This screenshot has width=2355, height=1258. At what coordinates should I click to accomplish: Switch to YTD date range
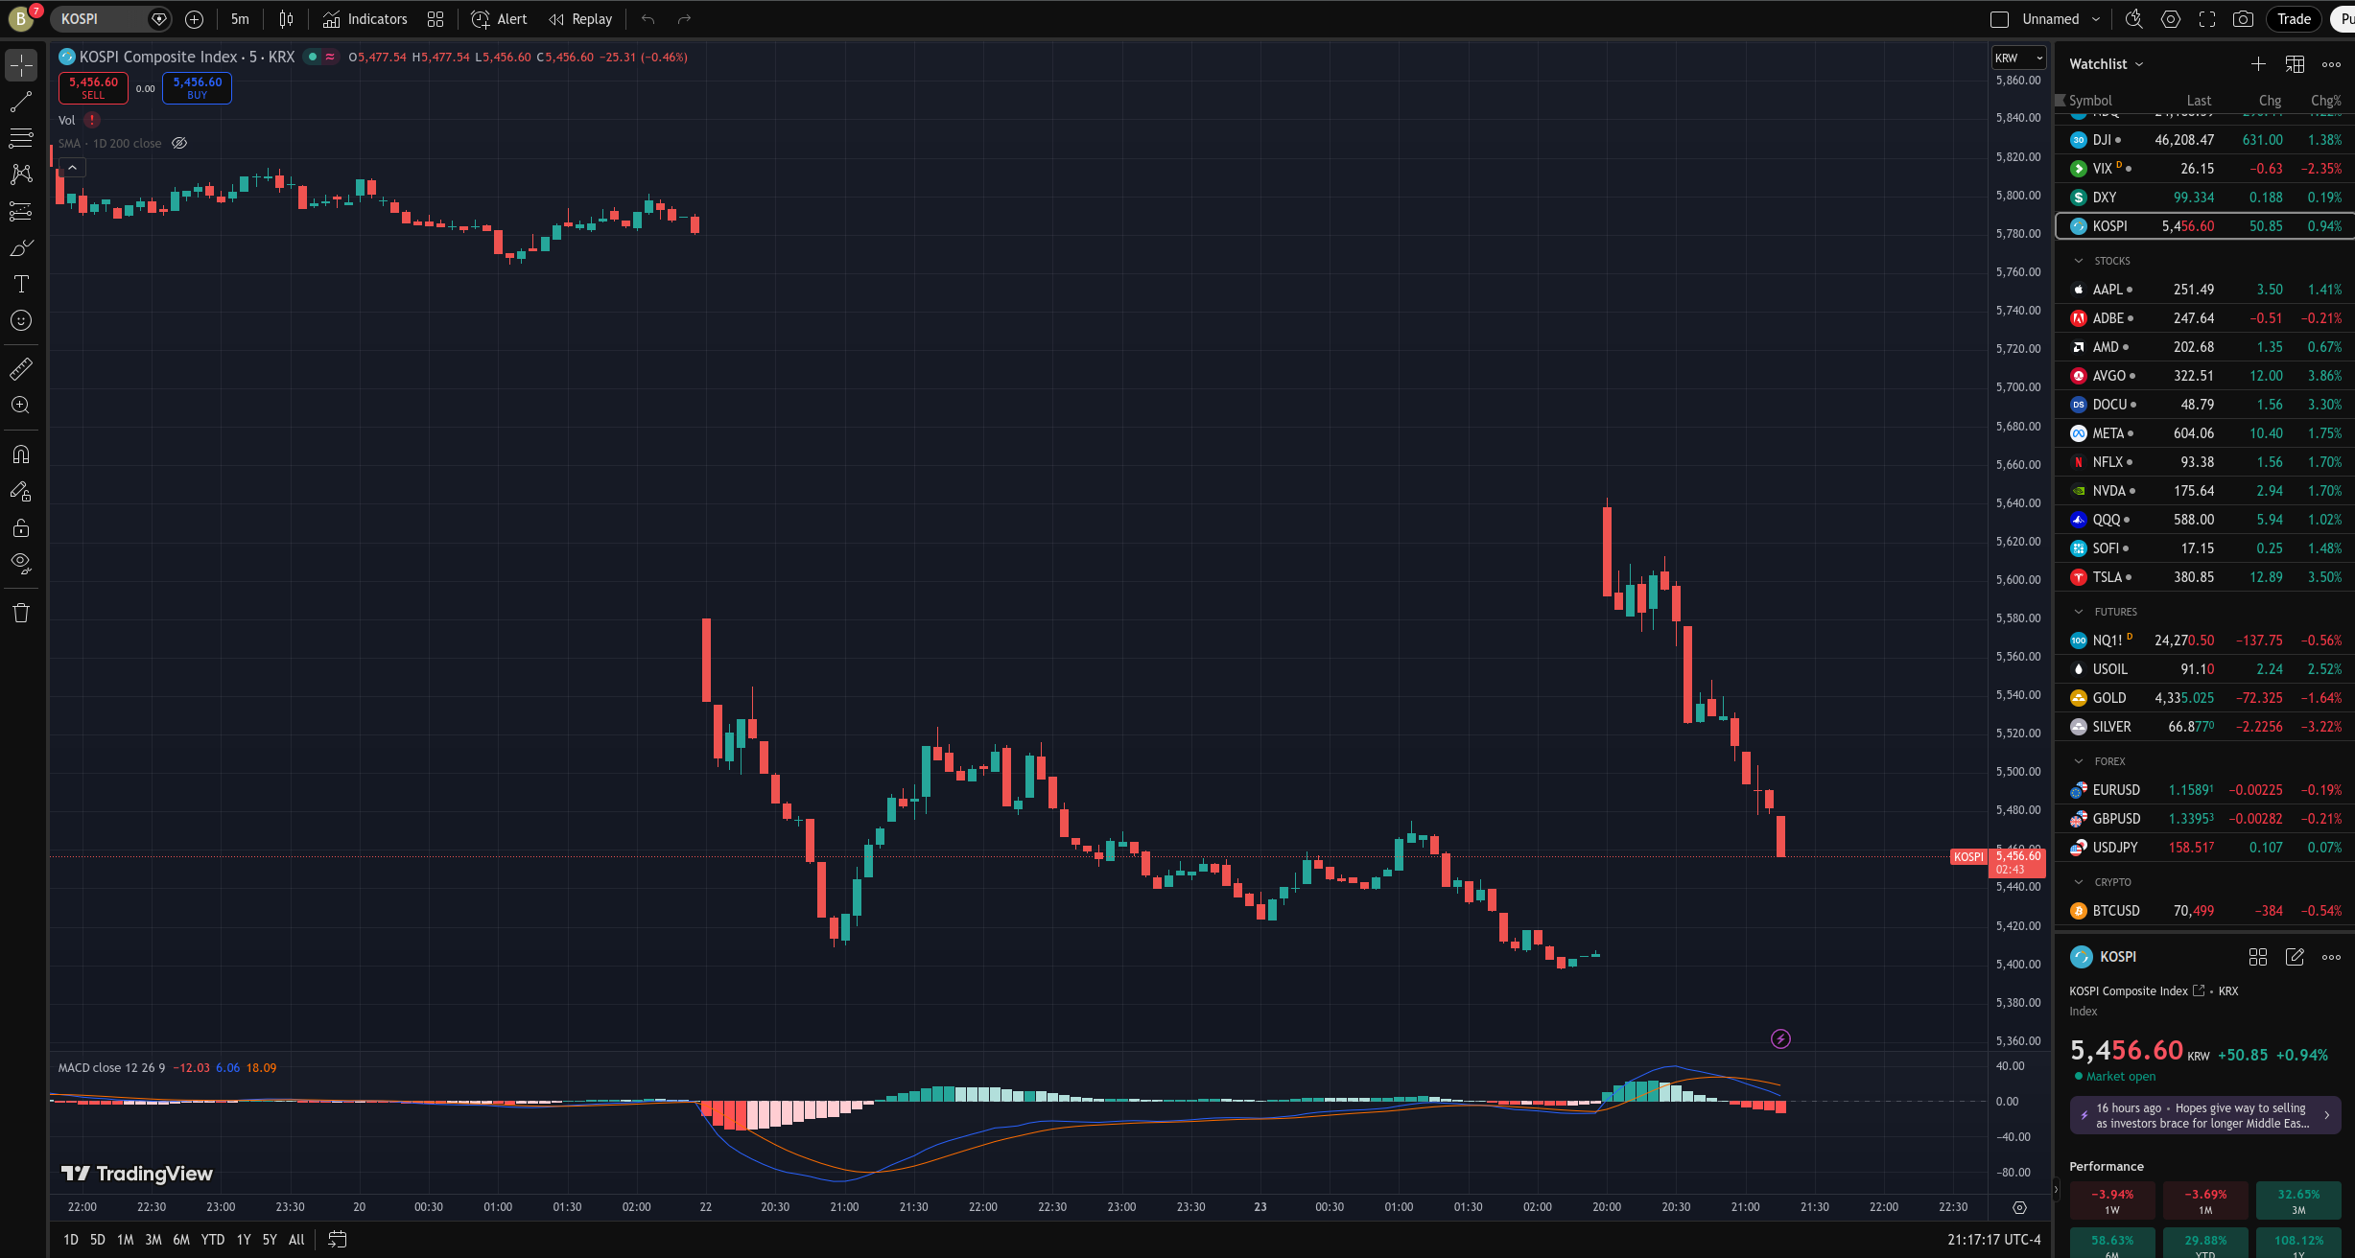(213, 1240)
